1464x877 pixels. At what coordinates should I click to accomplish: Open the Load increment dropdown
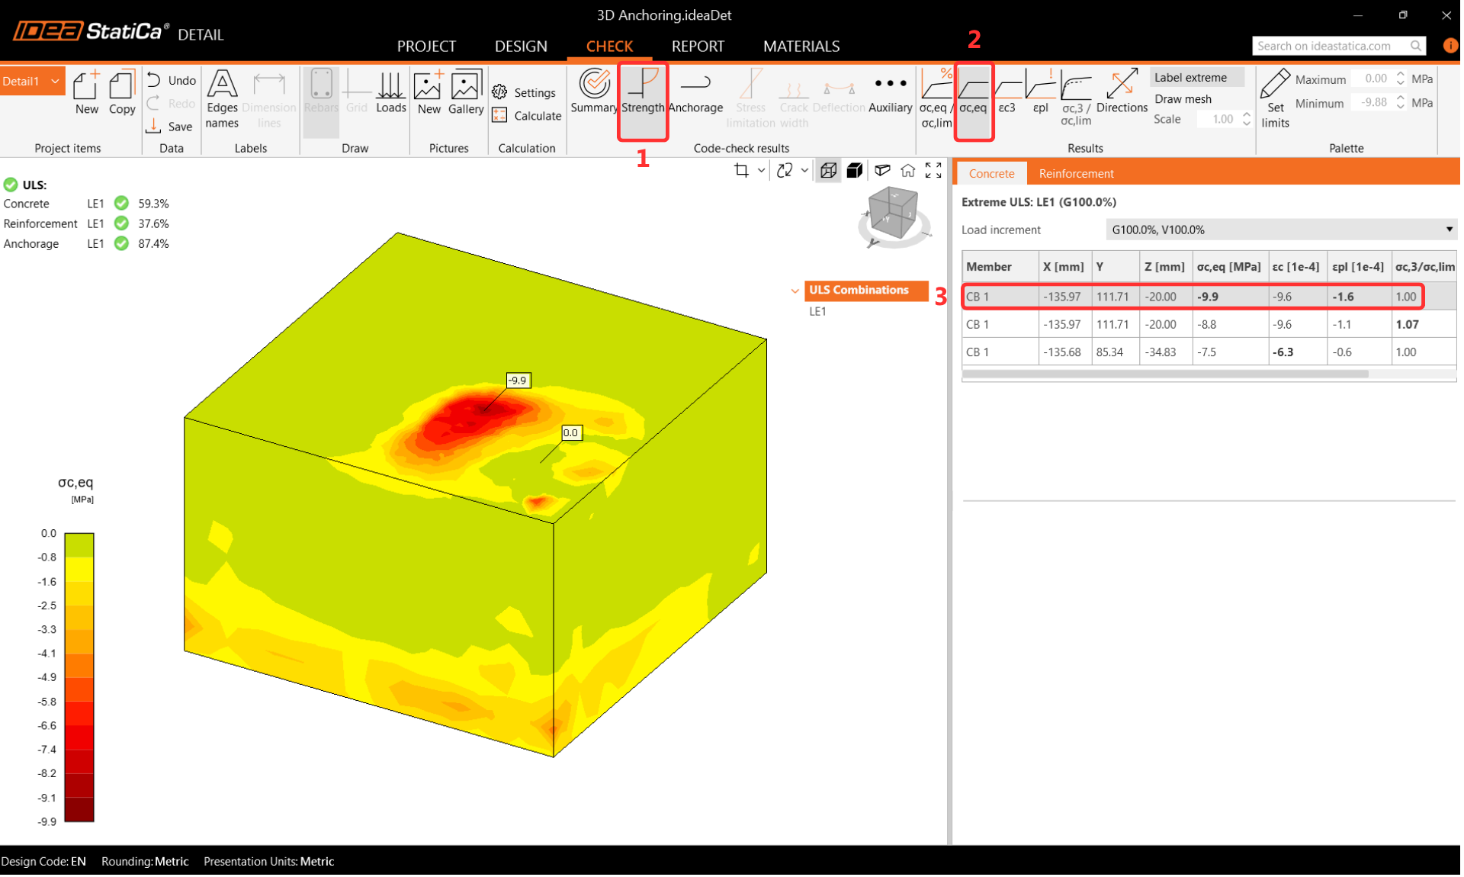point(1281,230)
